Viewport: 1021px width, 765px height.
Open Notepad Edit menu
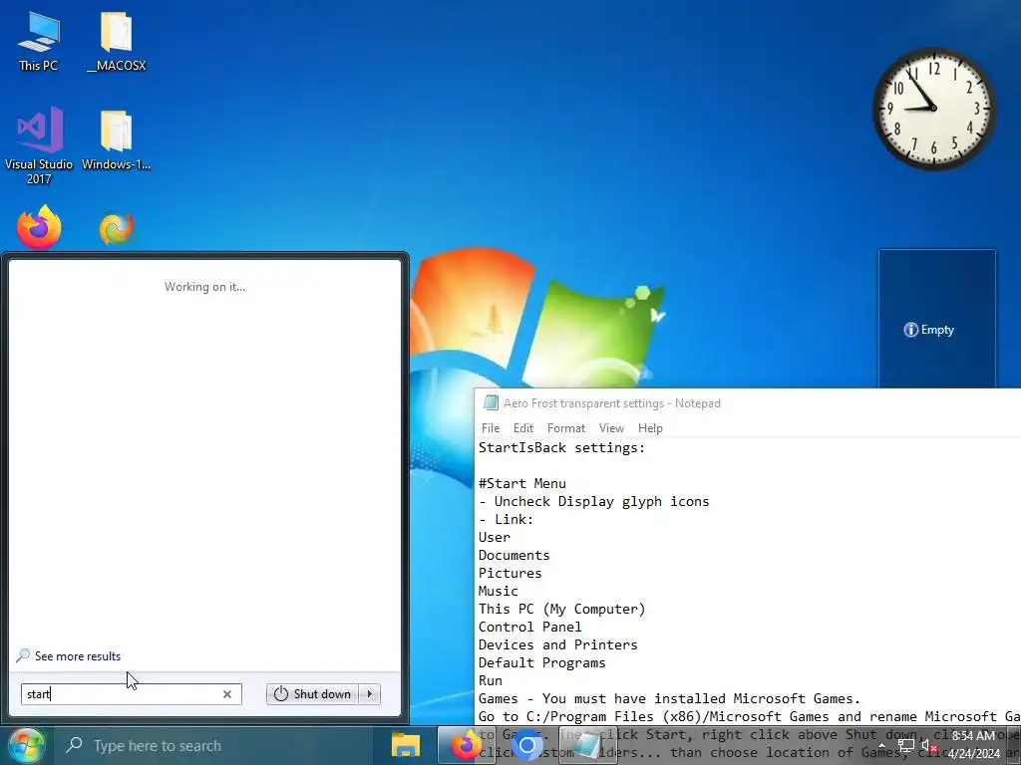tap(522, 428)
